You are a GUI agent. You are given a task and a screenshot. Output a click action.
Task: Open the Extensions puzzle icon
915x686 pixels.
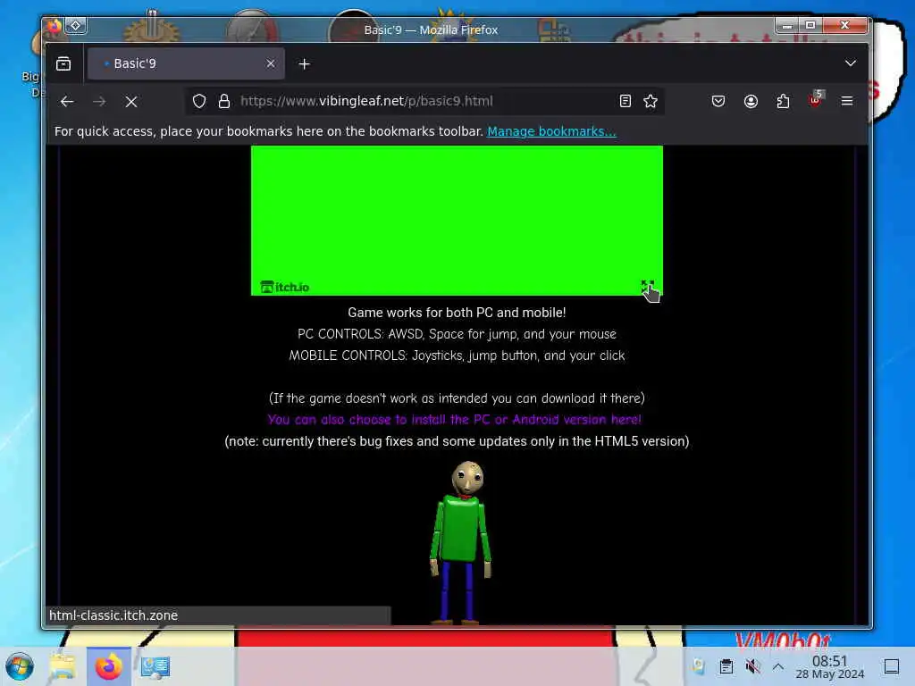[x=783, y=102]
